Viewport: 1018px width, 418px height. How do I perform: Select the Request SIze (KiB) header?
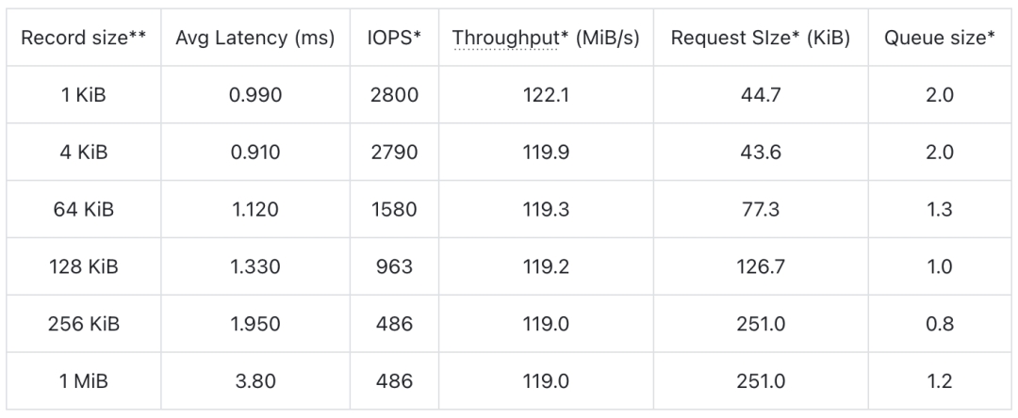761,39
